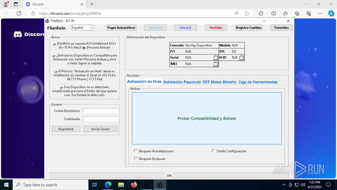Open Edge Favorites list icon
This screenshot has width=337, height=190.
285,13
